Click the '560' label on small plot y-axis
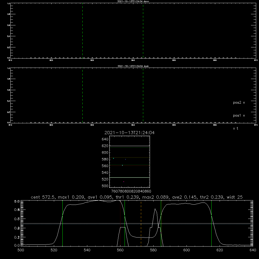Viewport: 259px width, 259px height. (105, 166)
